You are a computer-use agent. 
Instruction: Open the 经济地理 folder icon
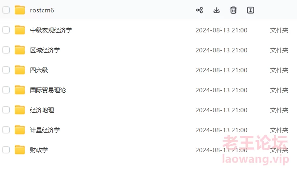pos(20,110)
